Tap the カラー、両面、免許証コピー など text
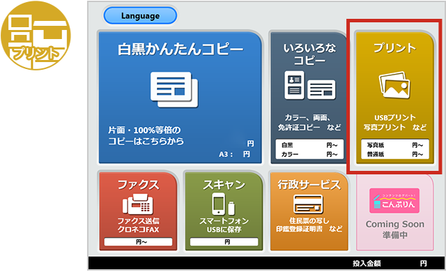Image resolution: width=446 pixels, height=272 pixels. 309,122
